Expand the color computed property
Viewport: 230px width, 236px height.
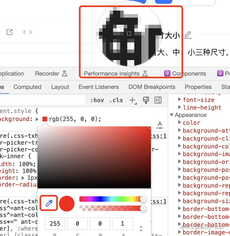(179, 122)
